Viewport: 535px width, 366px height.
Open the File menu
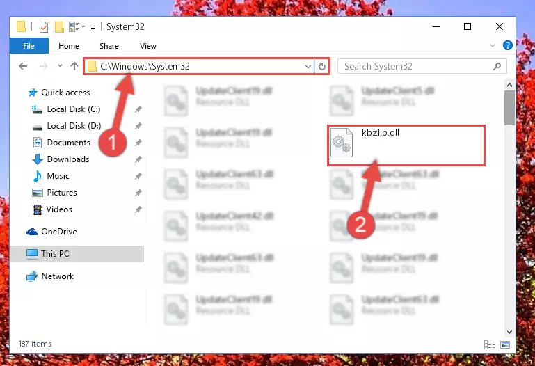pyautogui.click(x=29, y=46)
